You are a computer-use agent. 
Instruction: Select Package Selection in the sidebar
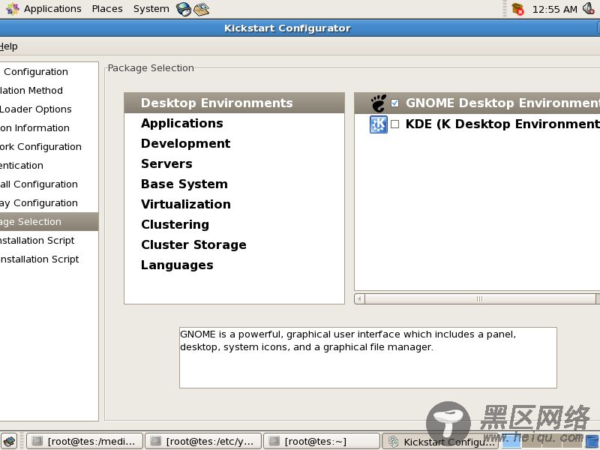[x=49, y=221]
